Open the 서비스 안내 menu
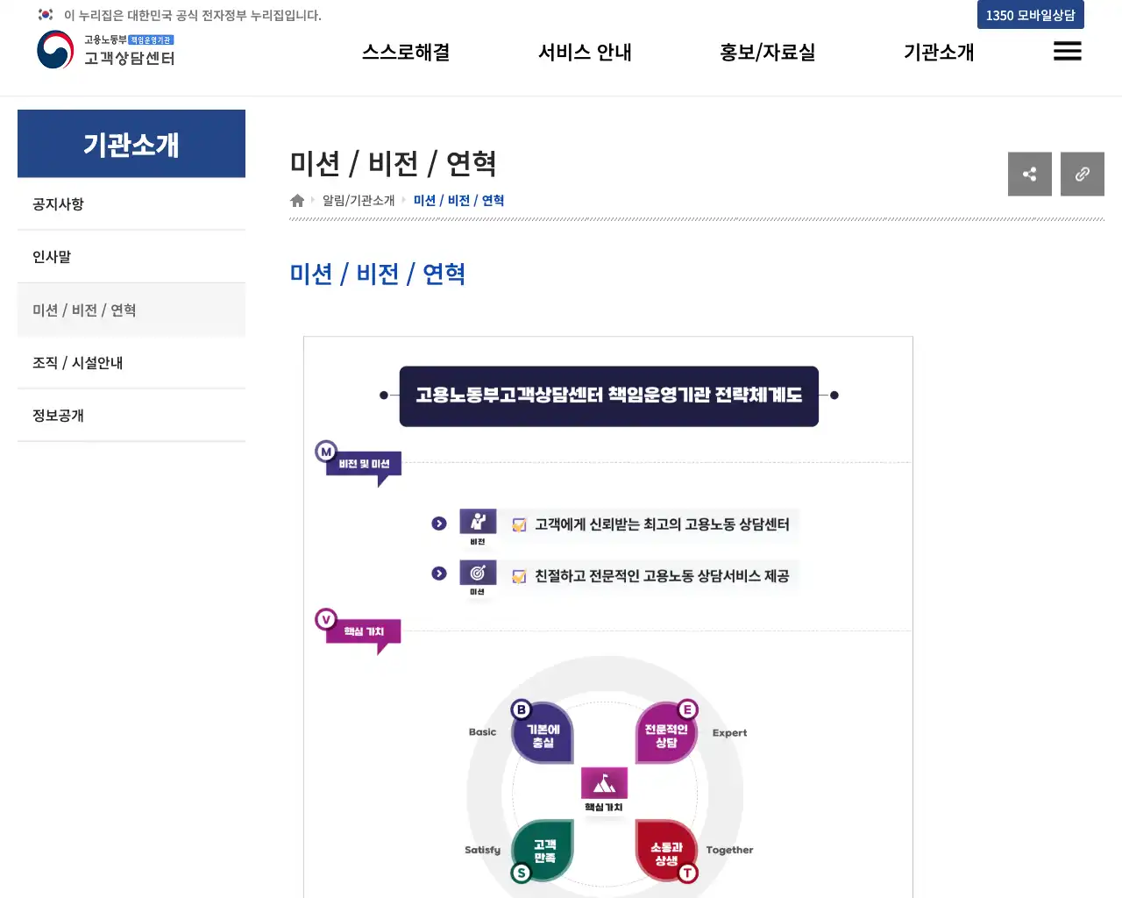 coord(585,53)
